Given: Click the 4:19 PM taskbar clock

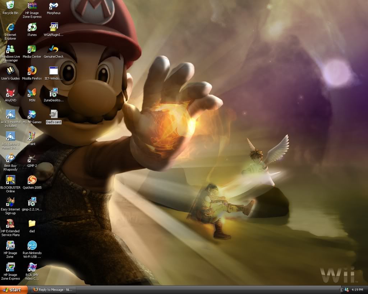Looking at the screenshot, I should tap(357, 290).
